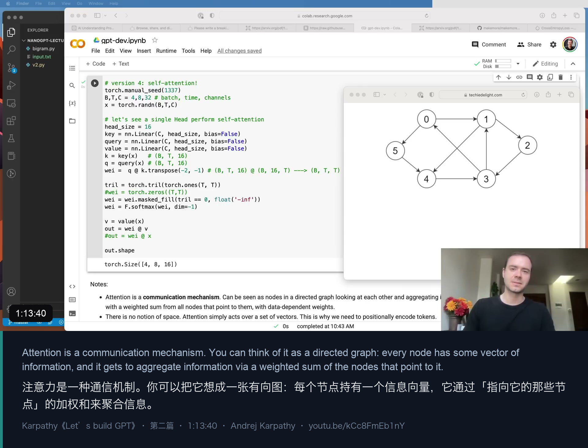This screenshot has height=448, width=588.
Task: Open techiedelight window sidebar dropdown arrow
Action: pyautogui.click(x=385, y=95)
